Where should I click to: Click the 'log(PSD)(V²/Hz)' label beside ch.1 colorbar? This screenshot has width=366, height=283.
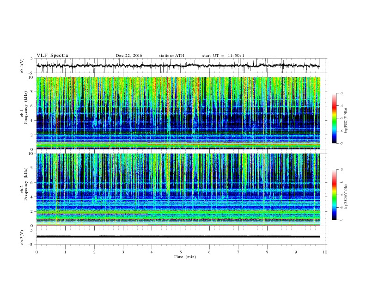[x=346, y=121]
